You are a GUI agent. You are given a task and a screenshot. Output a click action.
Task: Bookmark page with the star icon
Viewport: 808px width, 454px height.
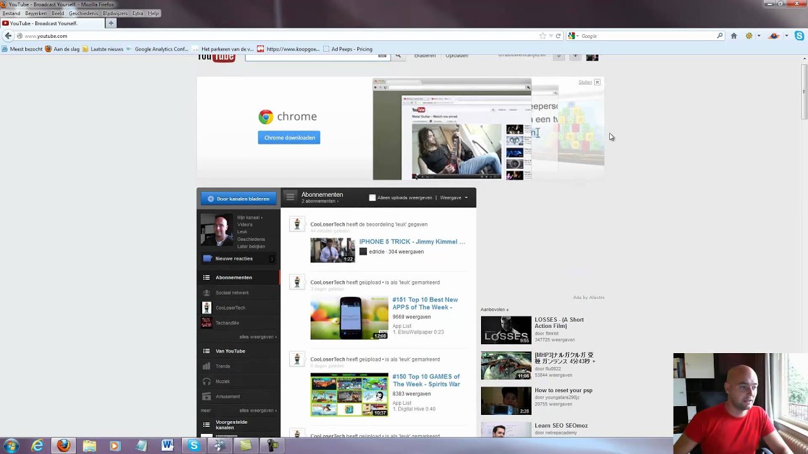point(542,36)
